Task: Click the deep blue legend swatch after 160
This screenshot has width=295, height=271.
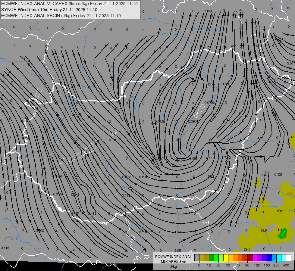Action: (x=269, y=258)
